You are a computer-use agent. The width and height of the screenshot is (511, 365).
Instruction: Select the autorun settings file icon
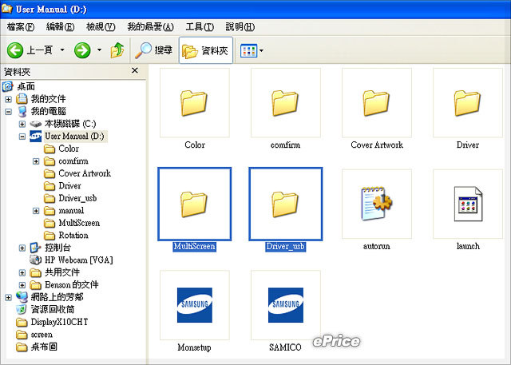tap(377, 204)
